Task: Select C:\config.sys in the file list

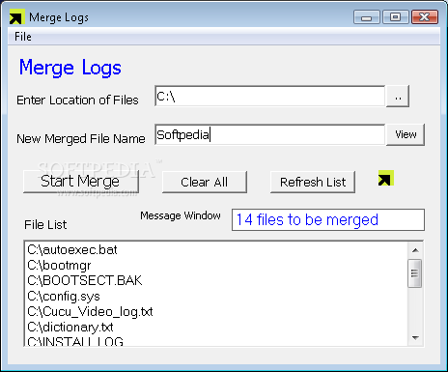Action: coord(215,296)
